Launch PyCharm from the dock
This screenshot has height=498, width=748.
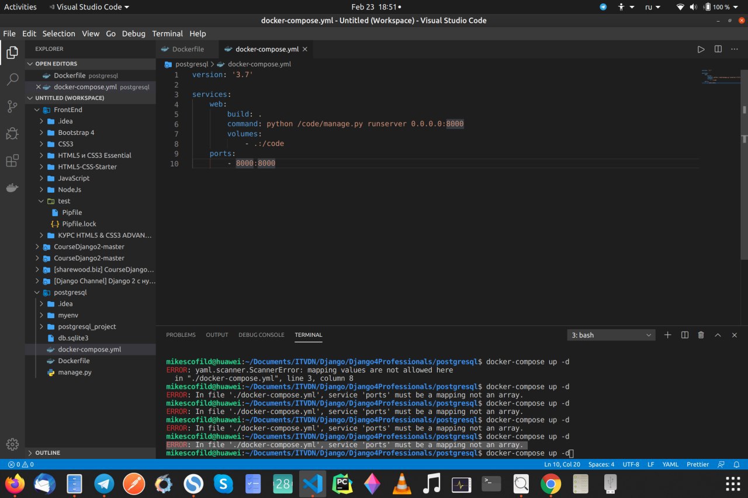click(342, 483)
